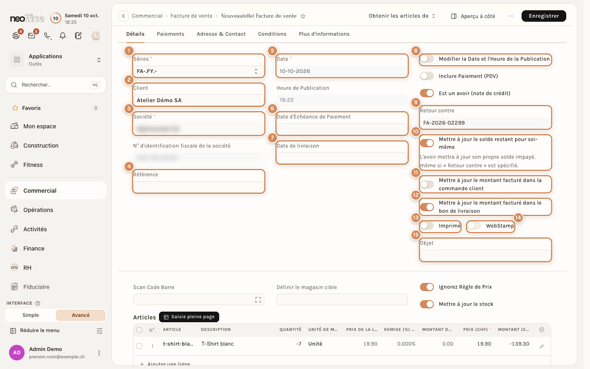Open the Client field with Atelier Démo SA
The image size is (590, 369).
point(199,100)
